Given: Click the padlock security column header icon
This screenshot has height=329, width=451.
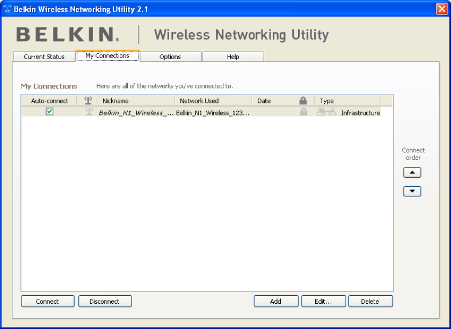Looking at the screenshot, I should [x=303, y=101].
